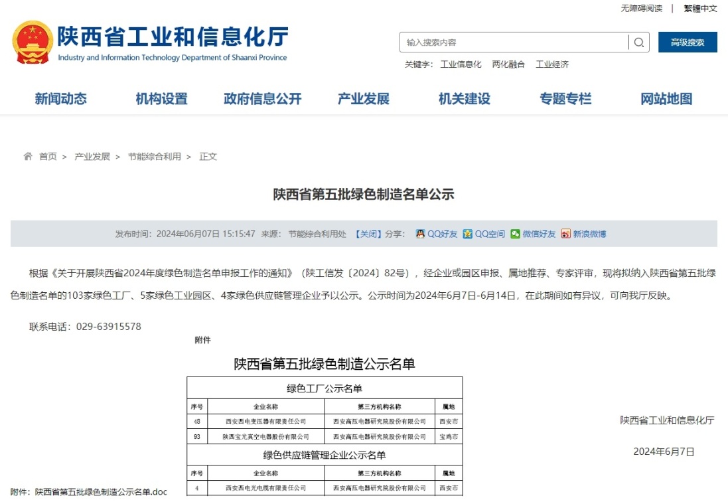The width and height of the screenshot is (728, 502).
Task: Open the 政府信息公开 menu
Action: [x=262, y=99]
